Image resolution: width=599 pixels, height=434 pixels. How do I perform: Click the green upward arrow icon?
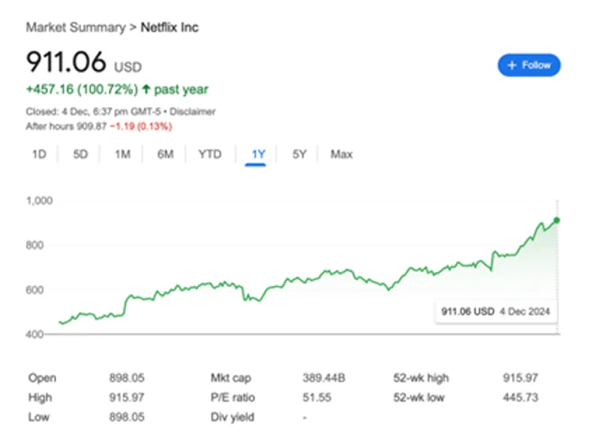coord(146,89)
